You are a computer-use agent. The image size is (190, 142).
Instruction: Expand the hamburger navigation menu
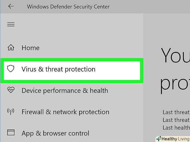tap(11, 24)
